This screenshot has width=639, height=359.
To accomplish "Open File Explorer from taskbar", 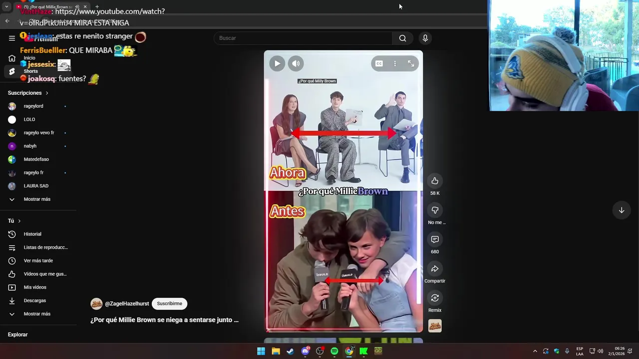I will click(276, 351).
